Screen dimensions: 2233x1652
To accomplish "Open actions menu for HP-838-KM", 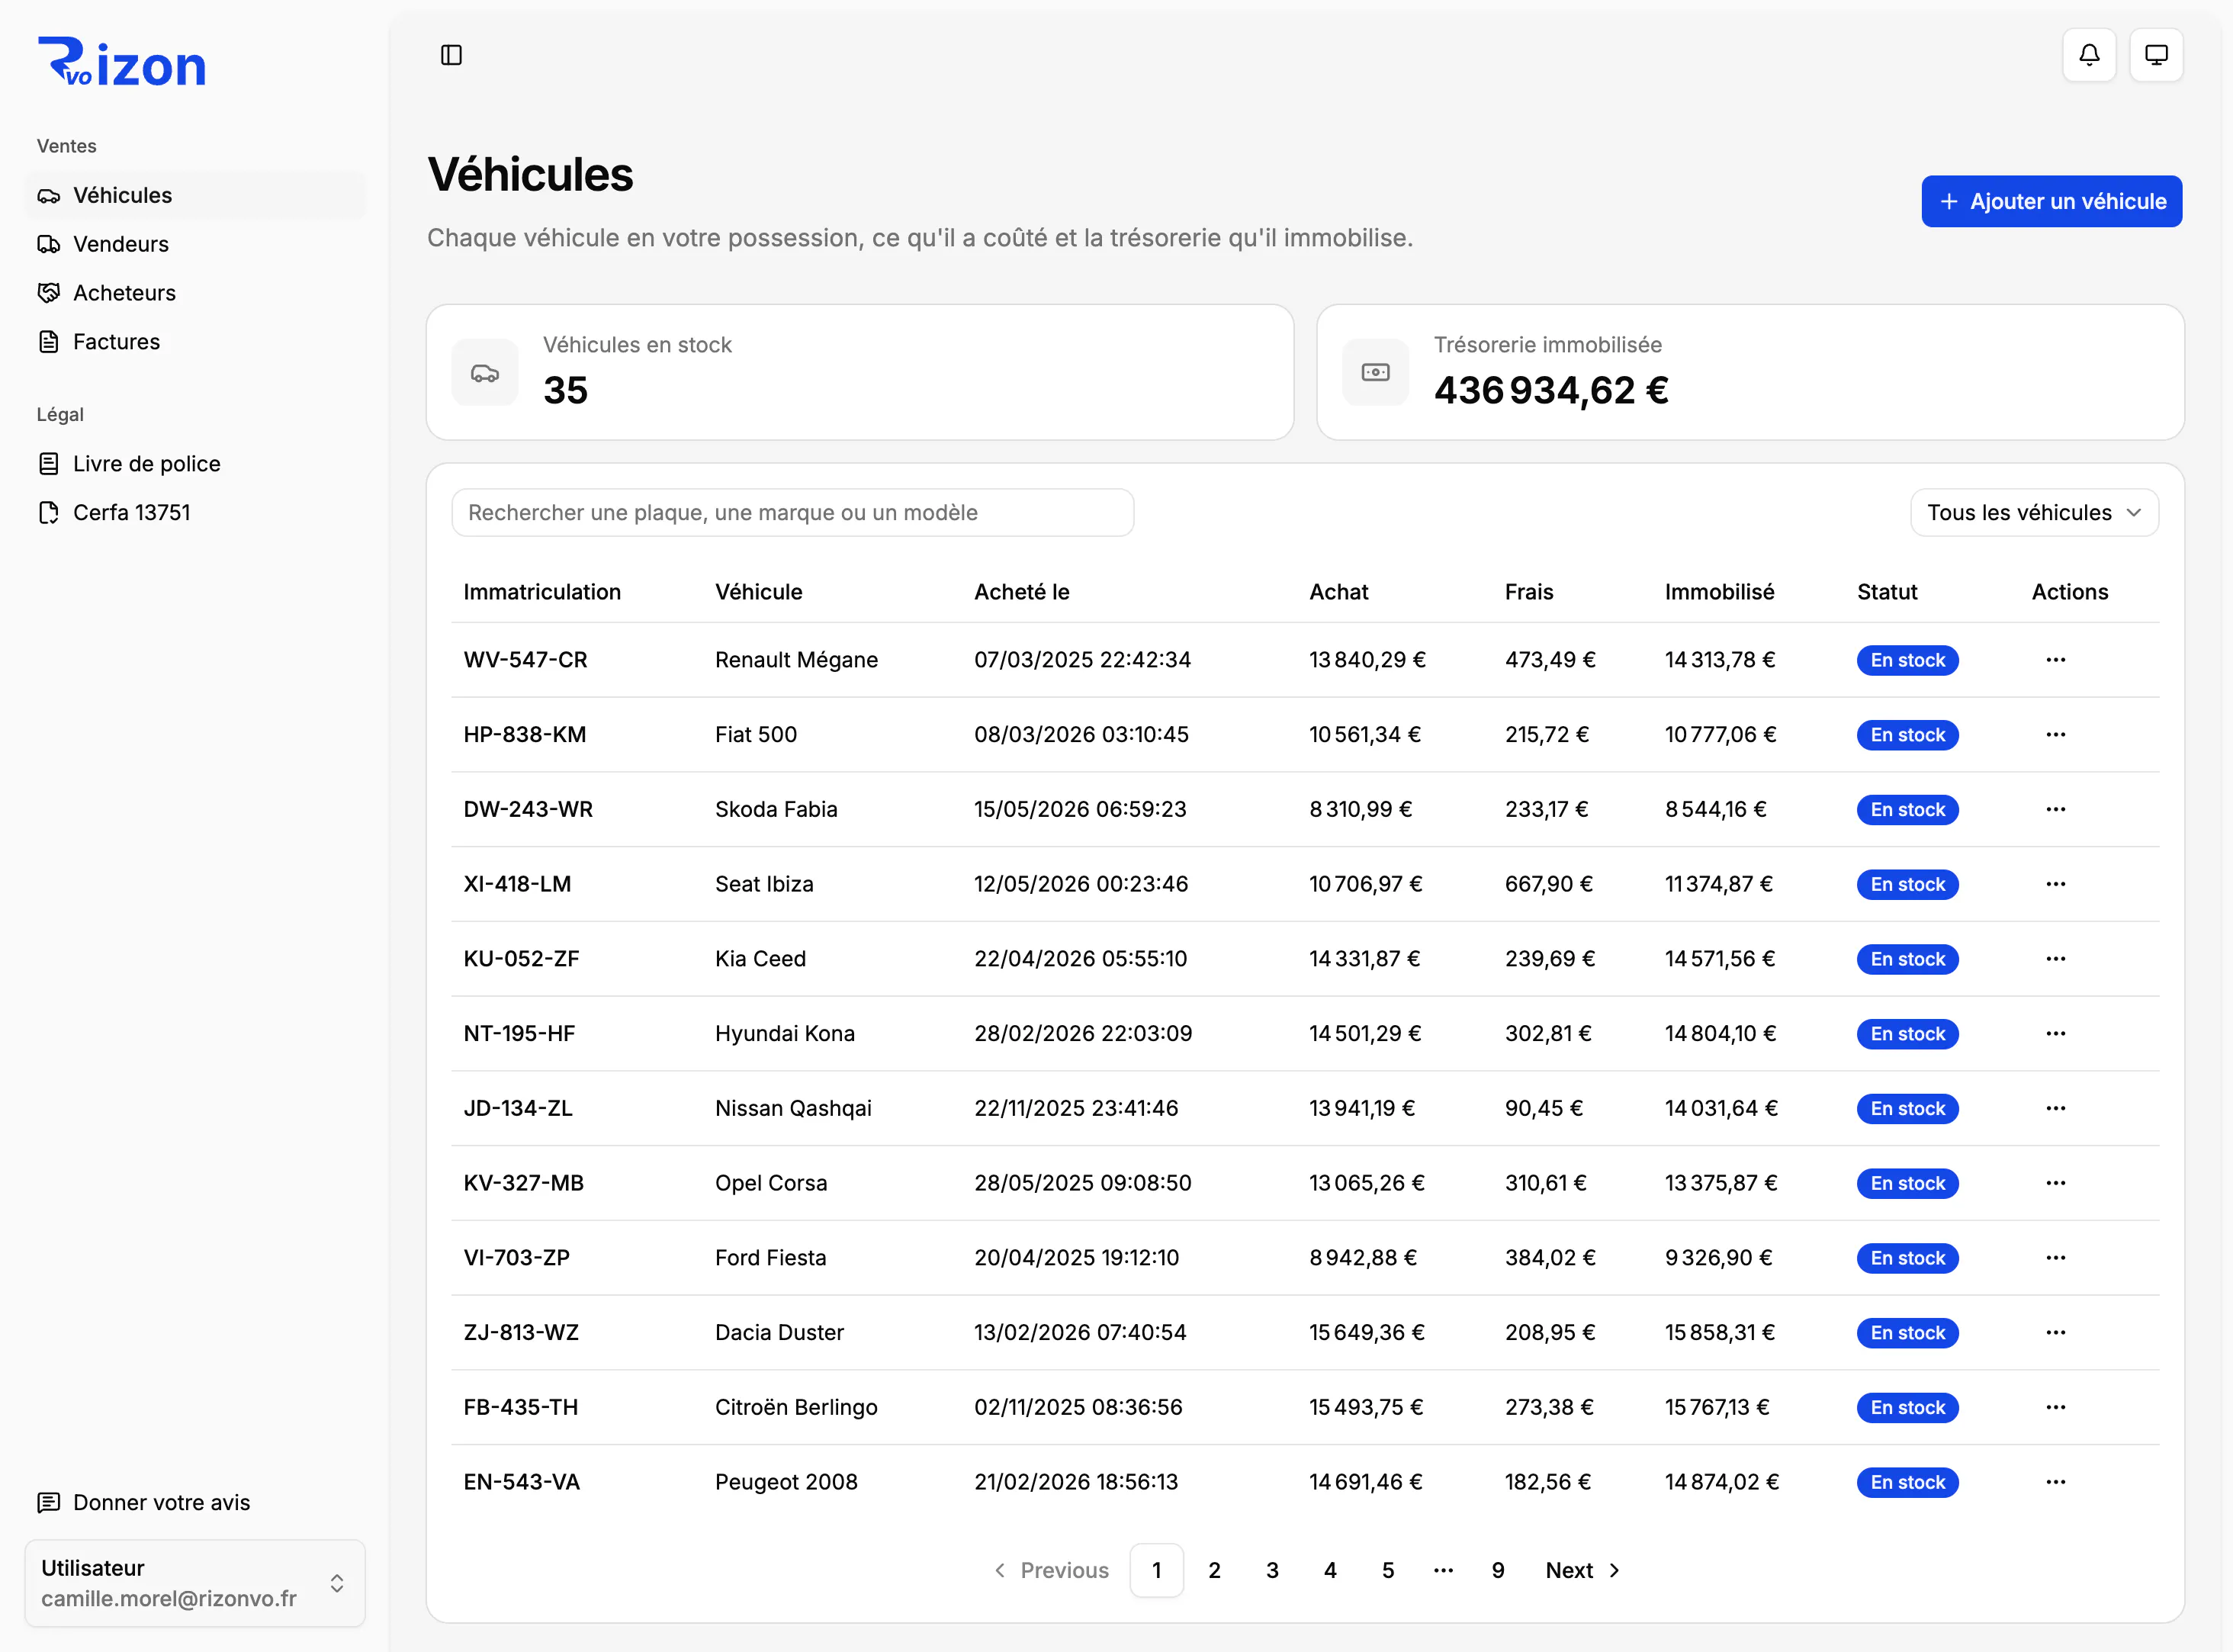I will pos(2056,735).
